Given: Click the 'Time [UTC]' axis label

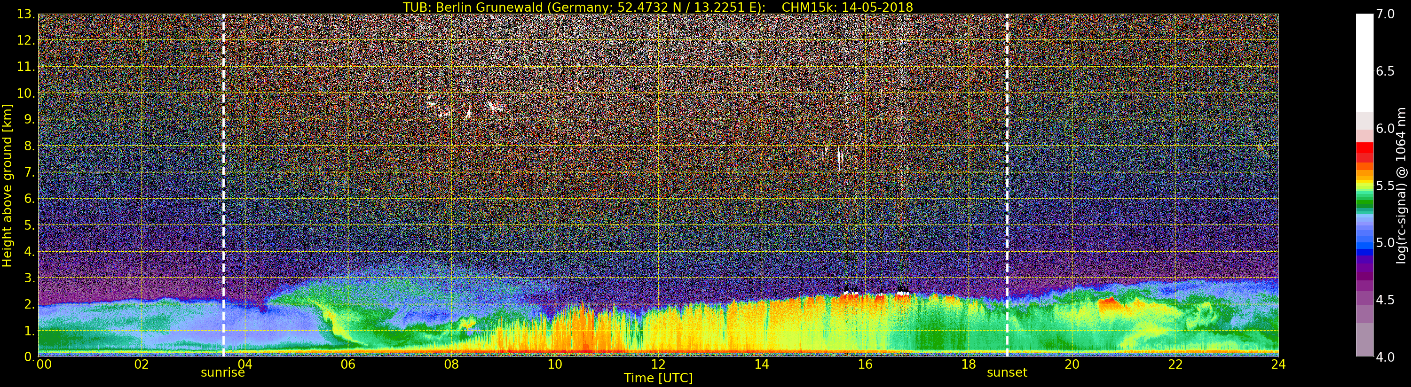Looking at the screenshot, I should [x=658, y=378].
